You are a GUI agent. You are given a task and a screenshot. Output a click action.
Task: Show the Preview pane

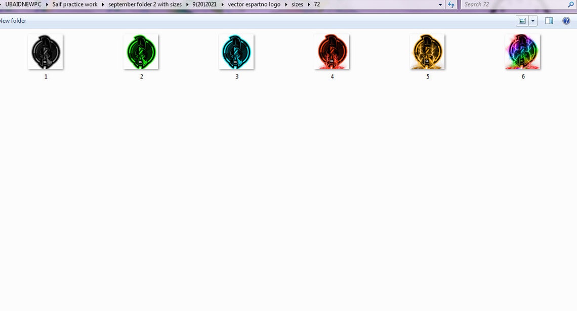(x=549, y=20)
